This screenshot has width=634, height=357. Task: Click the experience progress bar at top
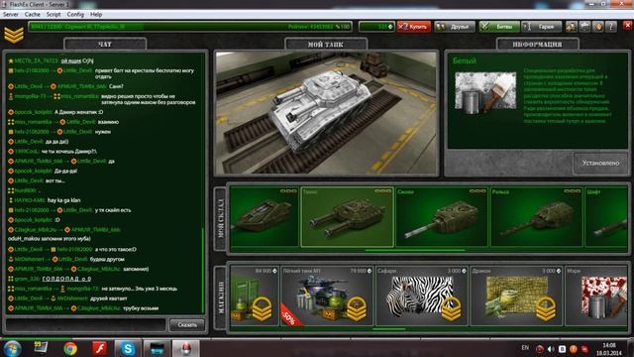point(189,27)
